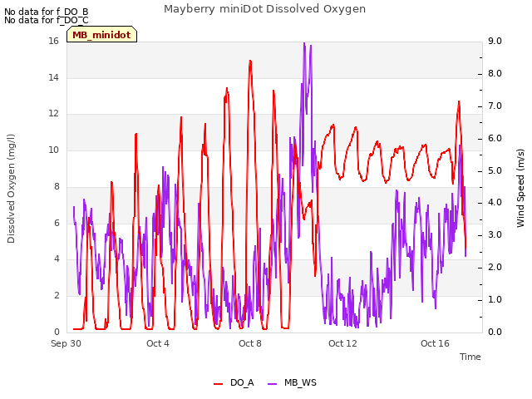Viewport: 532px width, 399px height.
Task: Click the 4 left y-axis tick label
Action: [x=57, y=259]
